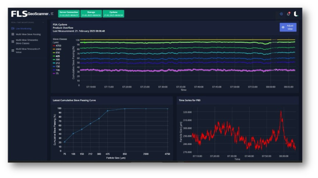This screenshot has height=178, width=318.
Task: Click the Multi View Sieve Passing grid icon
Action: (x=13, y=34)
